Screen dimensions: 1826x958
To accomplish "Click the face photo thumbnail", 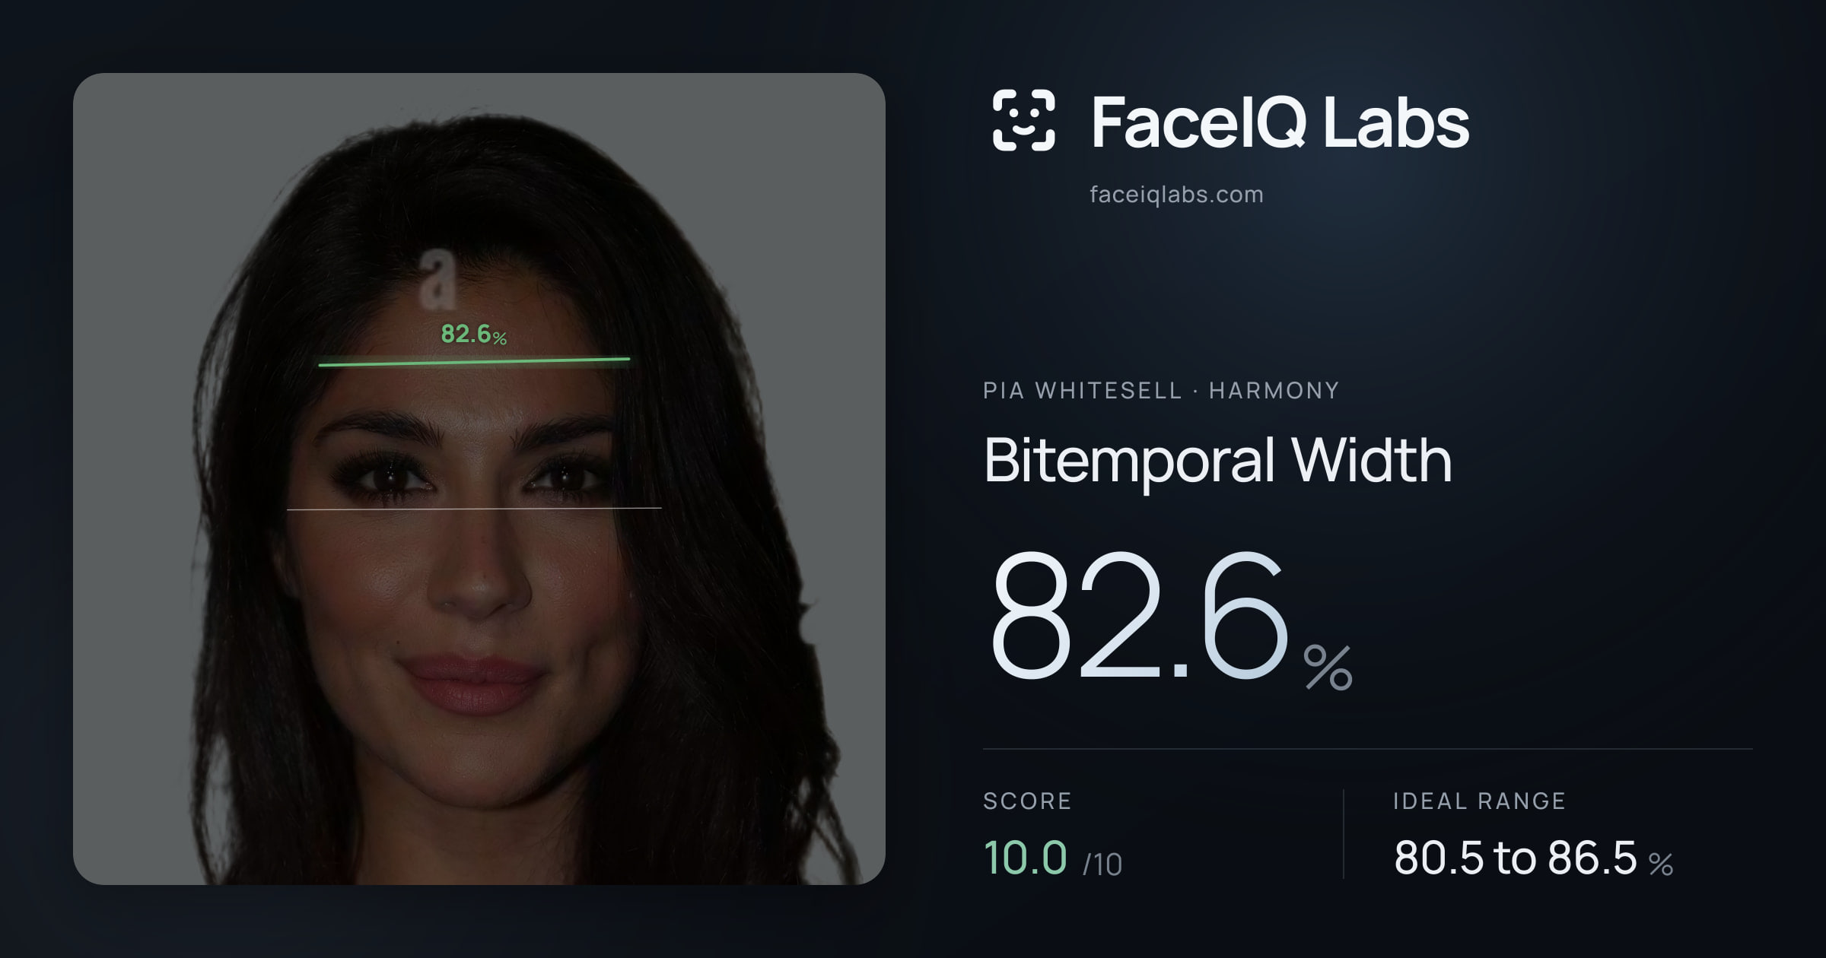I will pyautogui.click(x=479, y=479).
